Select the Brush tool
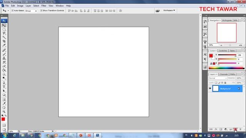 click(x=4, y=54)
